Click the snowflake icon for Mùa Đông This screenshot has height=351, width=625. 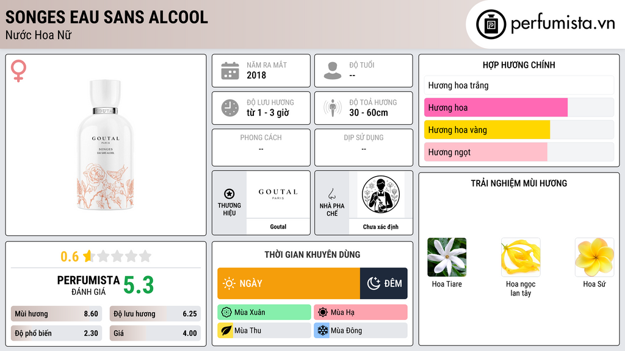(x=322, y=330)
